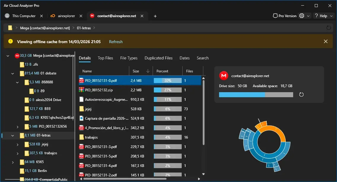Refresh drive space with circular arrow icon

point(301,95)
